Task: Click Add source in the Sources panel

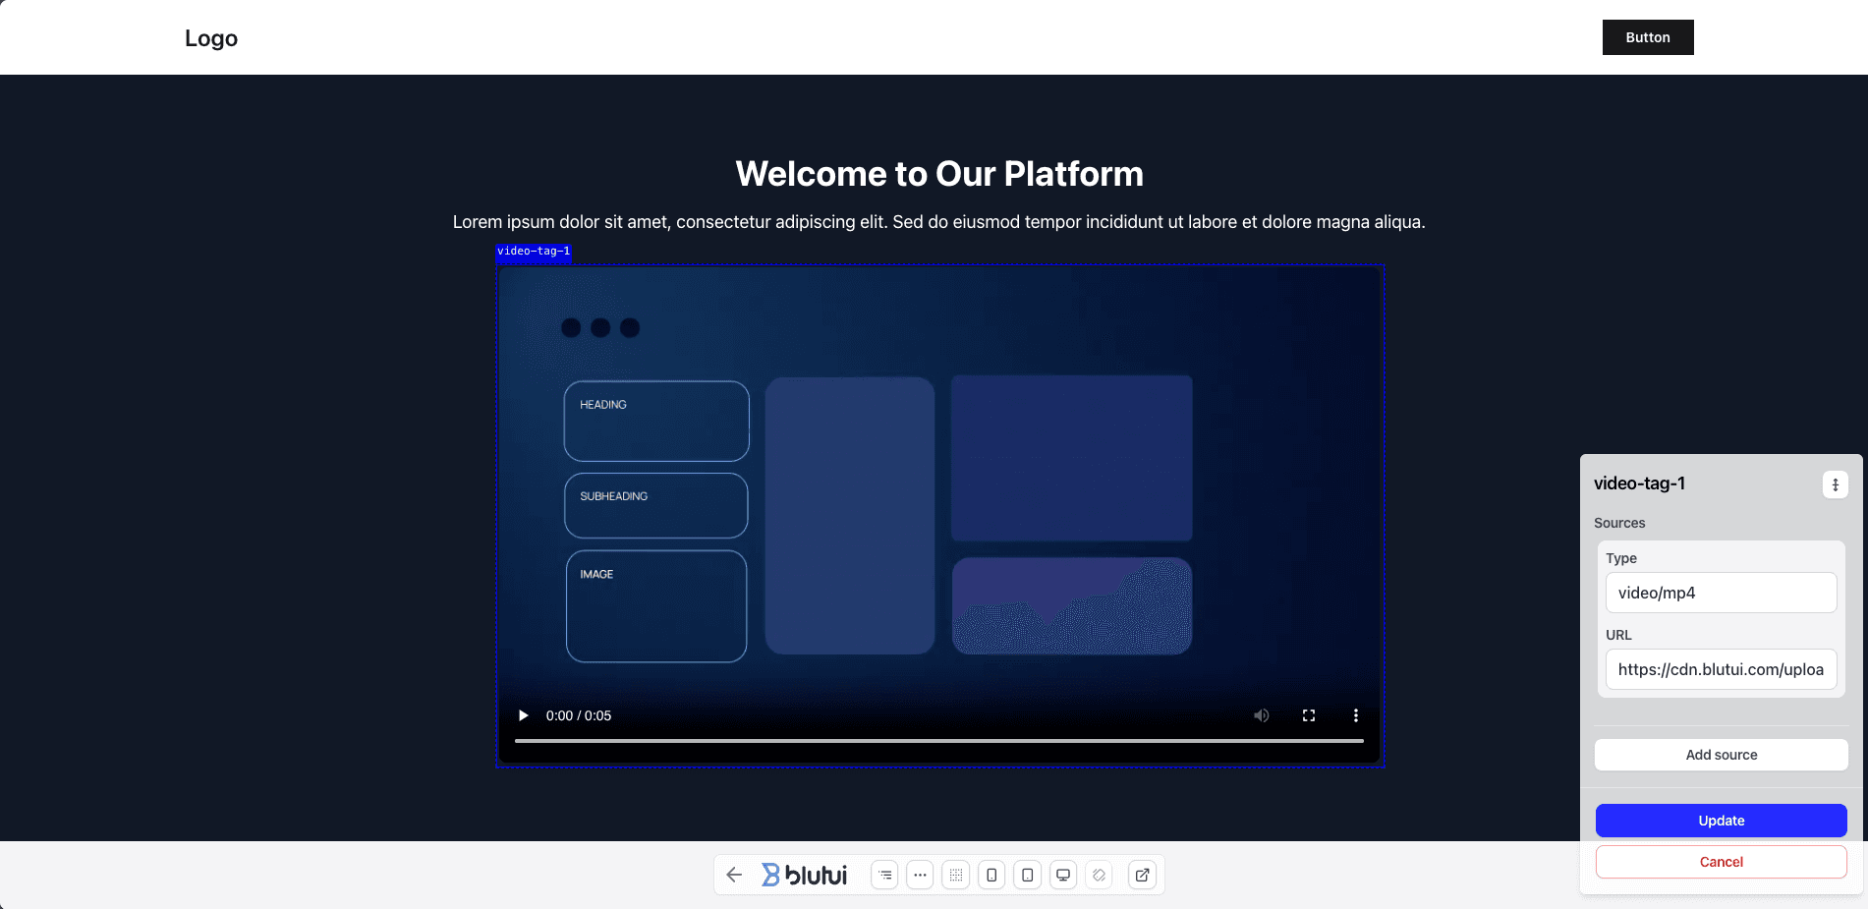Action: pos(1721,754)
